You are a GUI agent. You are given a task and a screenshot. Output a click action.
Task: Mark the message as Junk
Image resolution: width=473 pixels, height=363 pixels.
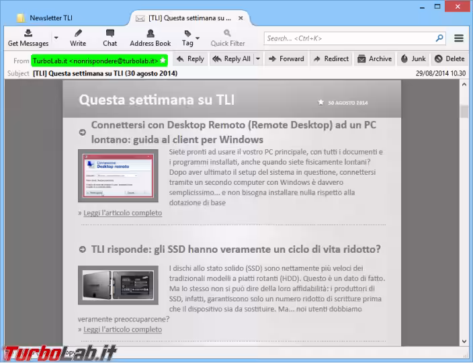click(x=413, y=59)
